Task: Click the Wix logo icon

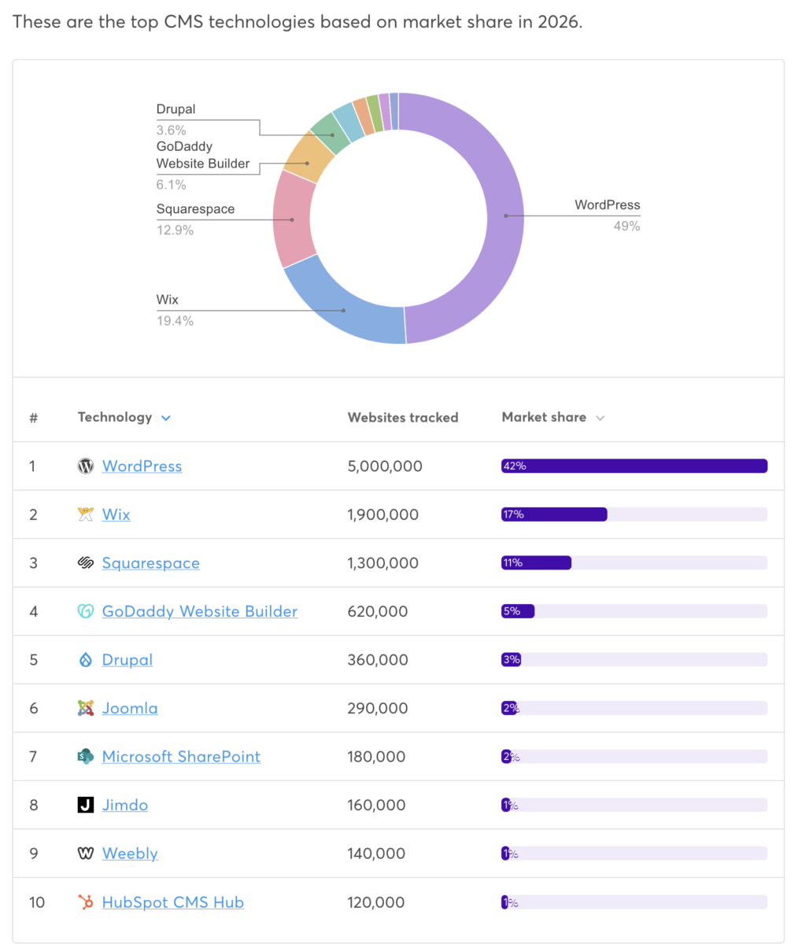Action: click(86, 514)
